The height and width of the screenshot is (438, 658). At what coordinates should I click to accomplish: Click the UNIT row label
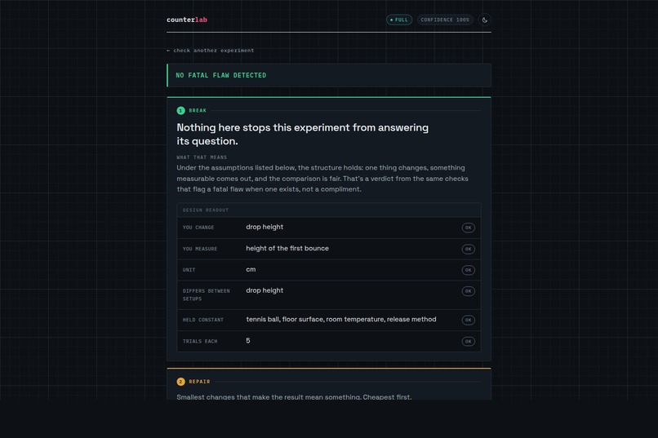(189, 270)
